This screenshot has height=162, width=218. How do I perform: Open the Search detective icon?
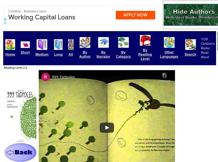190,44
